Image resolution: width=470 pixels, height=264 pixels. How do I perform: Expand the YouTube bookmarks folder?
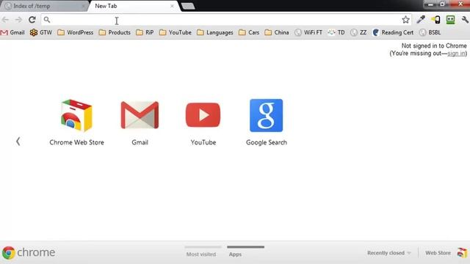[176, 32]
